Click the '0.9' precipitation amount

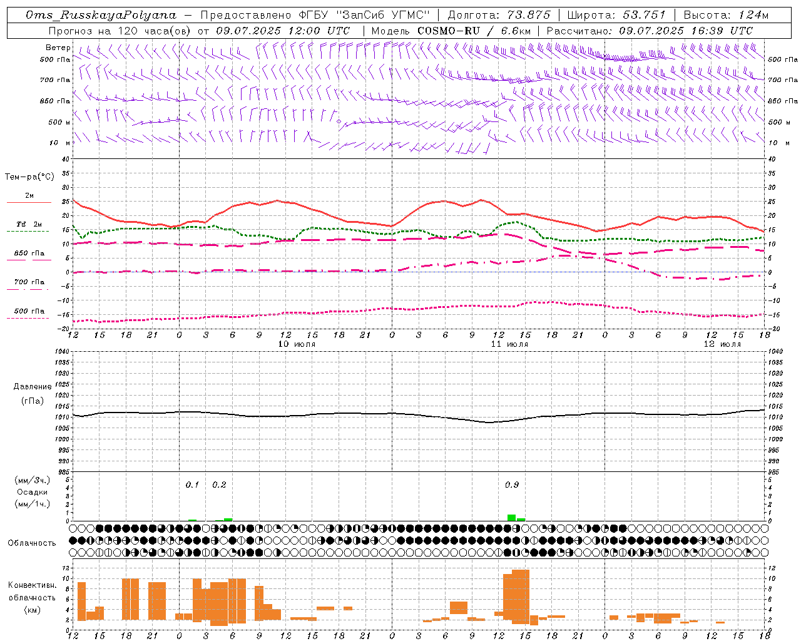point(512,485)
